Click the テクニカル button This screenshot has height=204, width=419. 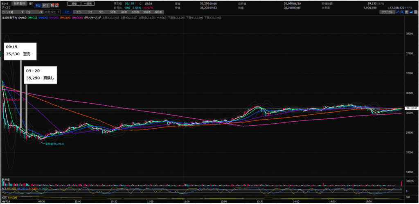[x=387, y=12]
